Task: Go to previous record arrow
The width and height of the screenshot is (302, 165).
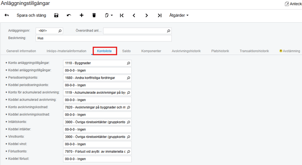Action: point(134,15)
